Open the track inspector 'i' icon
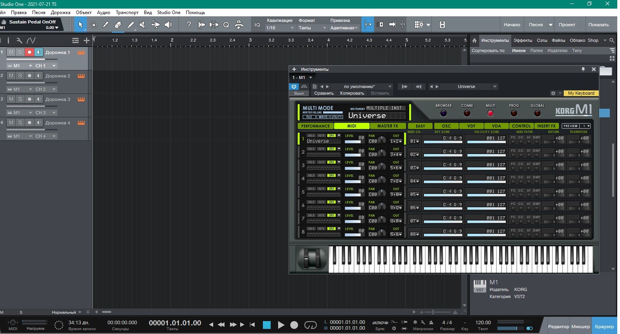This screenshot has width=620, height=334. coord(8,40)
